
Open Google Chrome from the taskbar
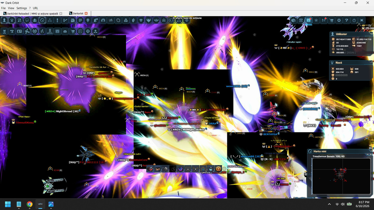click(30, 204)
